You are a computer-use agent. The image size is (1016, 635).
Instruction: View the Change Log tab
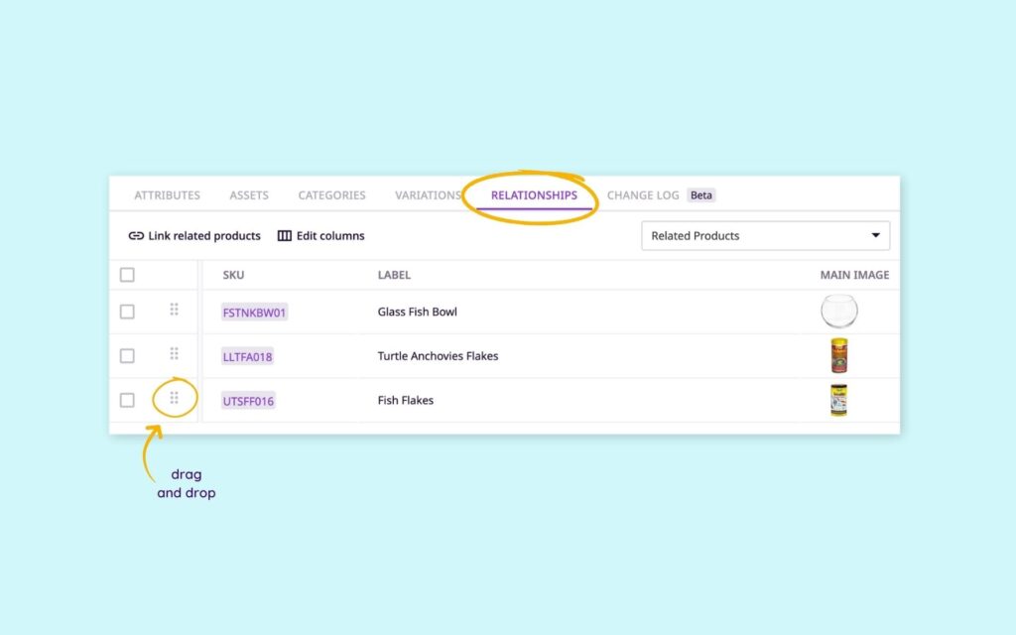tap(643, 195)
